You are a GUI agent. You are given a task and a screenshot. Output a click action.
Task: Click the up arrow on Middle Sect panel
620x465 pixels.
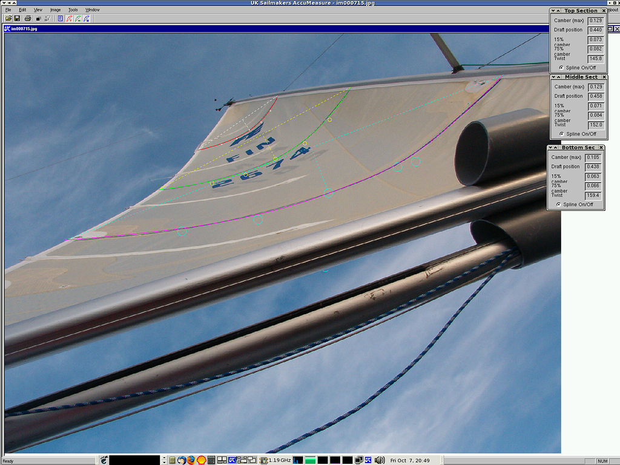558,77
